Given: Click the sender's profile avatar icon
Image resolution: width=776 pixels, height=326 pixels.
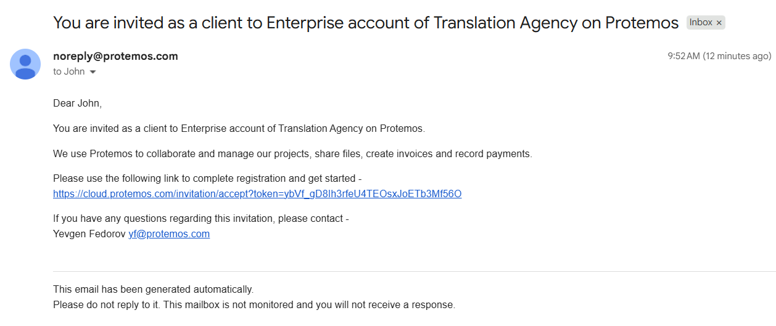Looking at the screenshot, I should (x=25, y=64).
